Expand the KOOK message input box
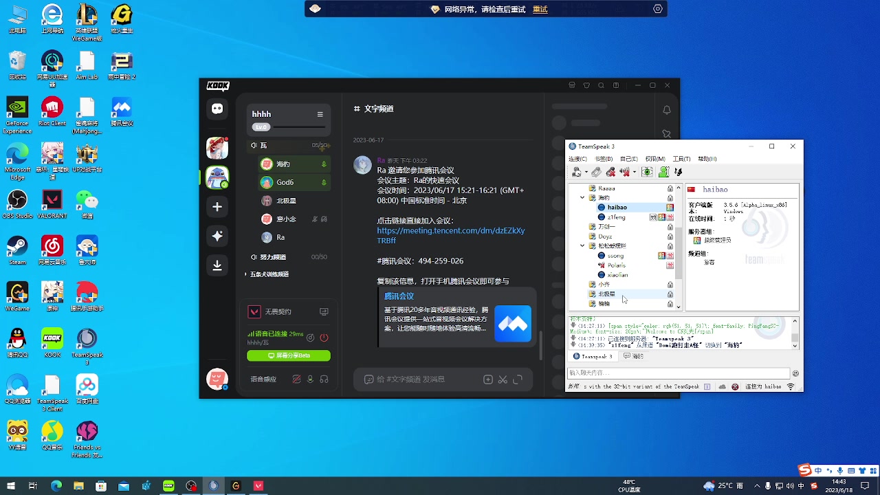 pos(518,379)
